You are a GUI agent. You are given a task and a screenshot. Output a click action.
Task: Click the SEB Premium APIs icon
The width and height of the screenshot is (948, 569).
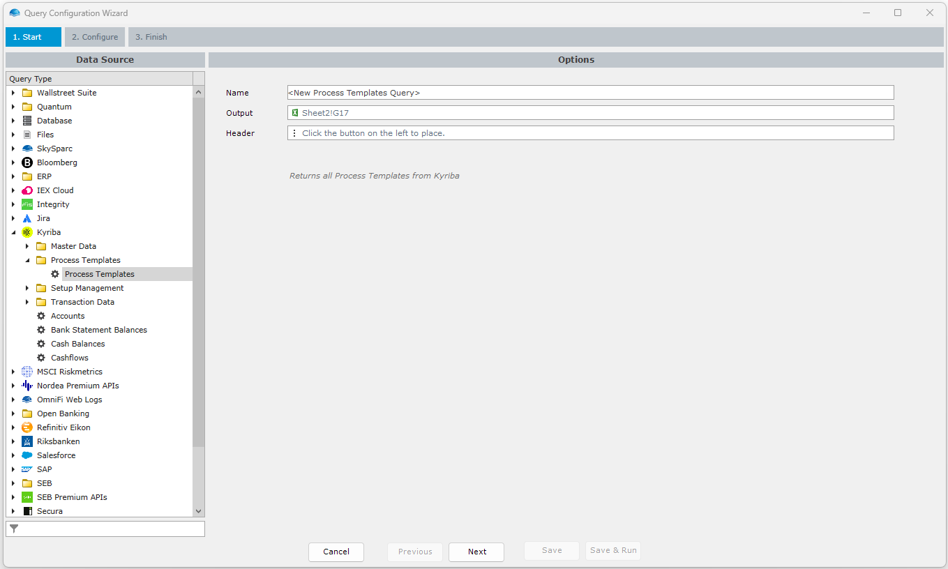coord(27,497)
